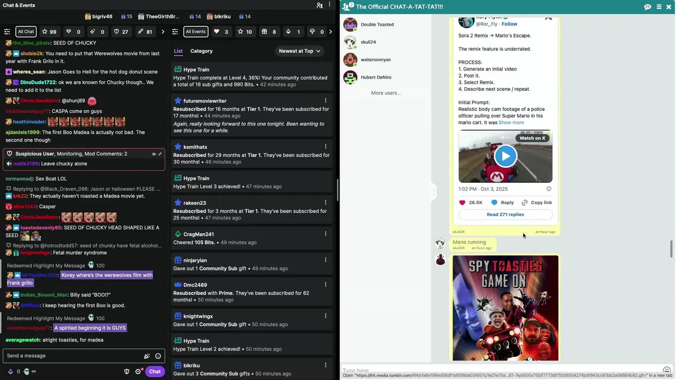This screenshot has width=676, height=380.
Task: Open options for rakeen23 resub event
Action: [325, 202]
